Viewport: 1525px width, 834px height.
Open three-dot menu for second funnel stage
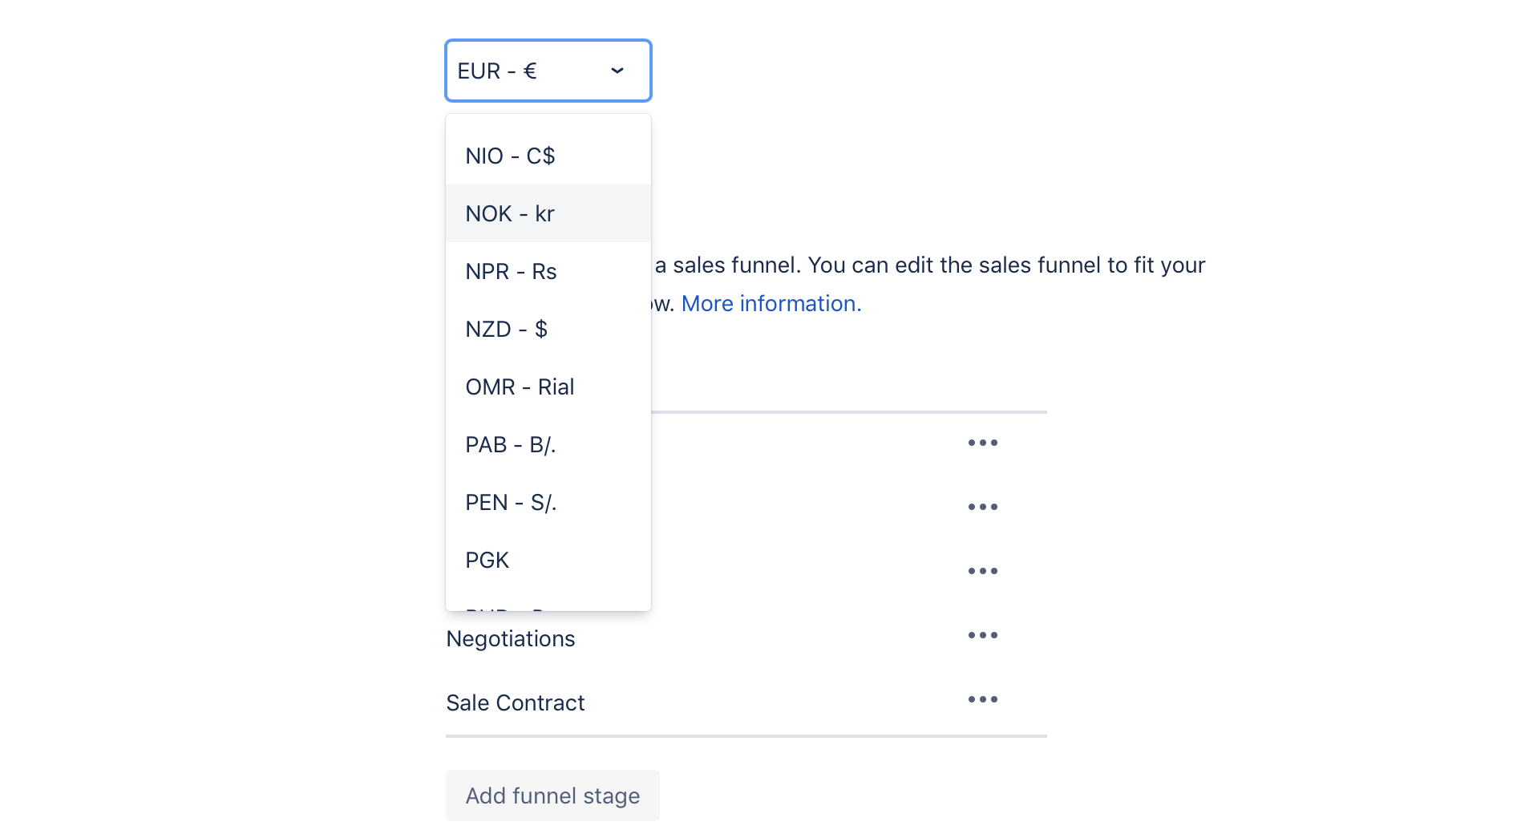(x=982, y=507)
